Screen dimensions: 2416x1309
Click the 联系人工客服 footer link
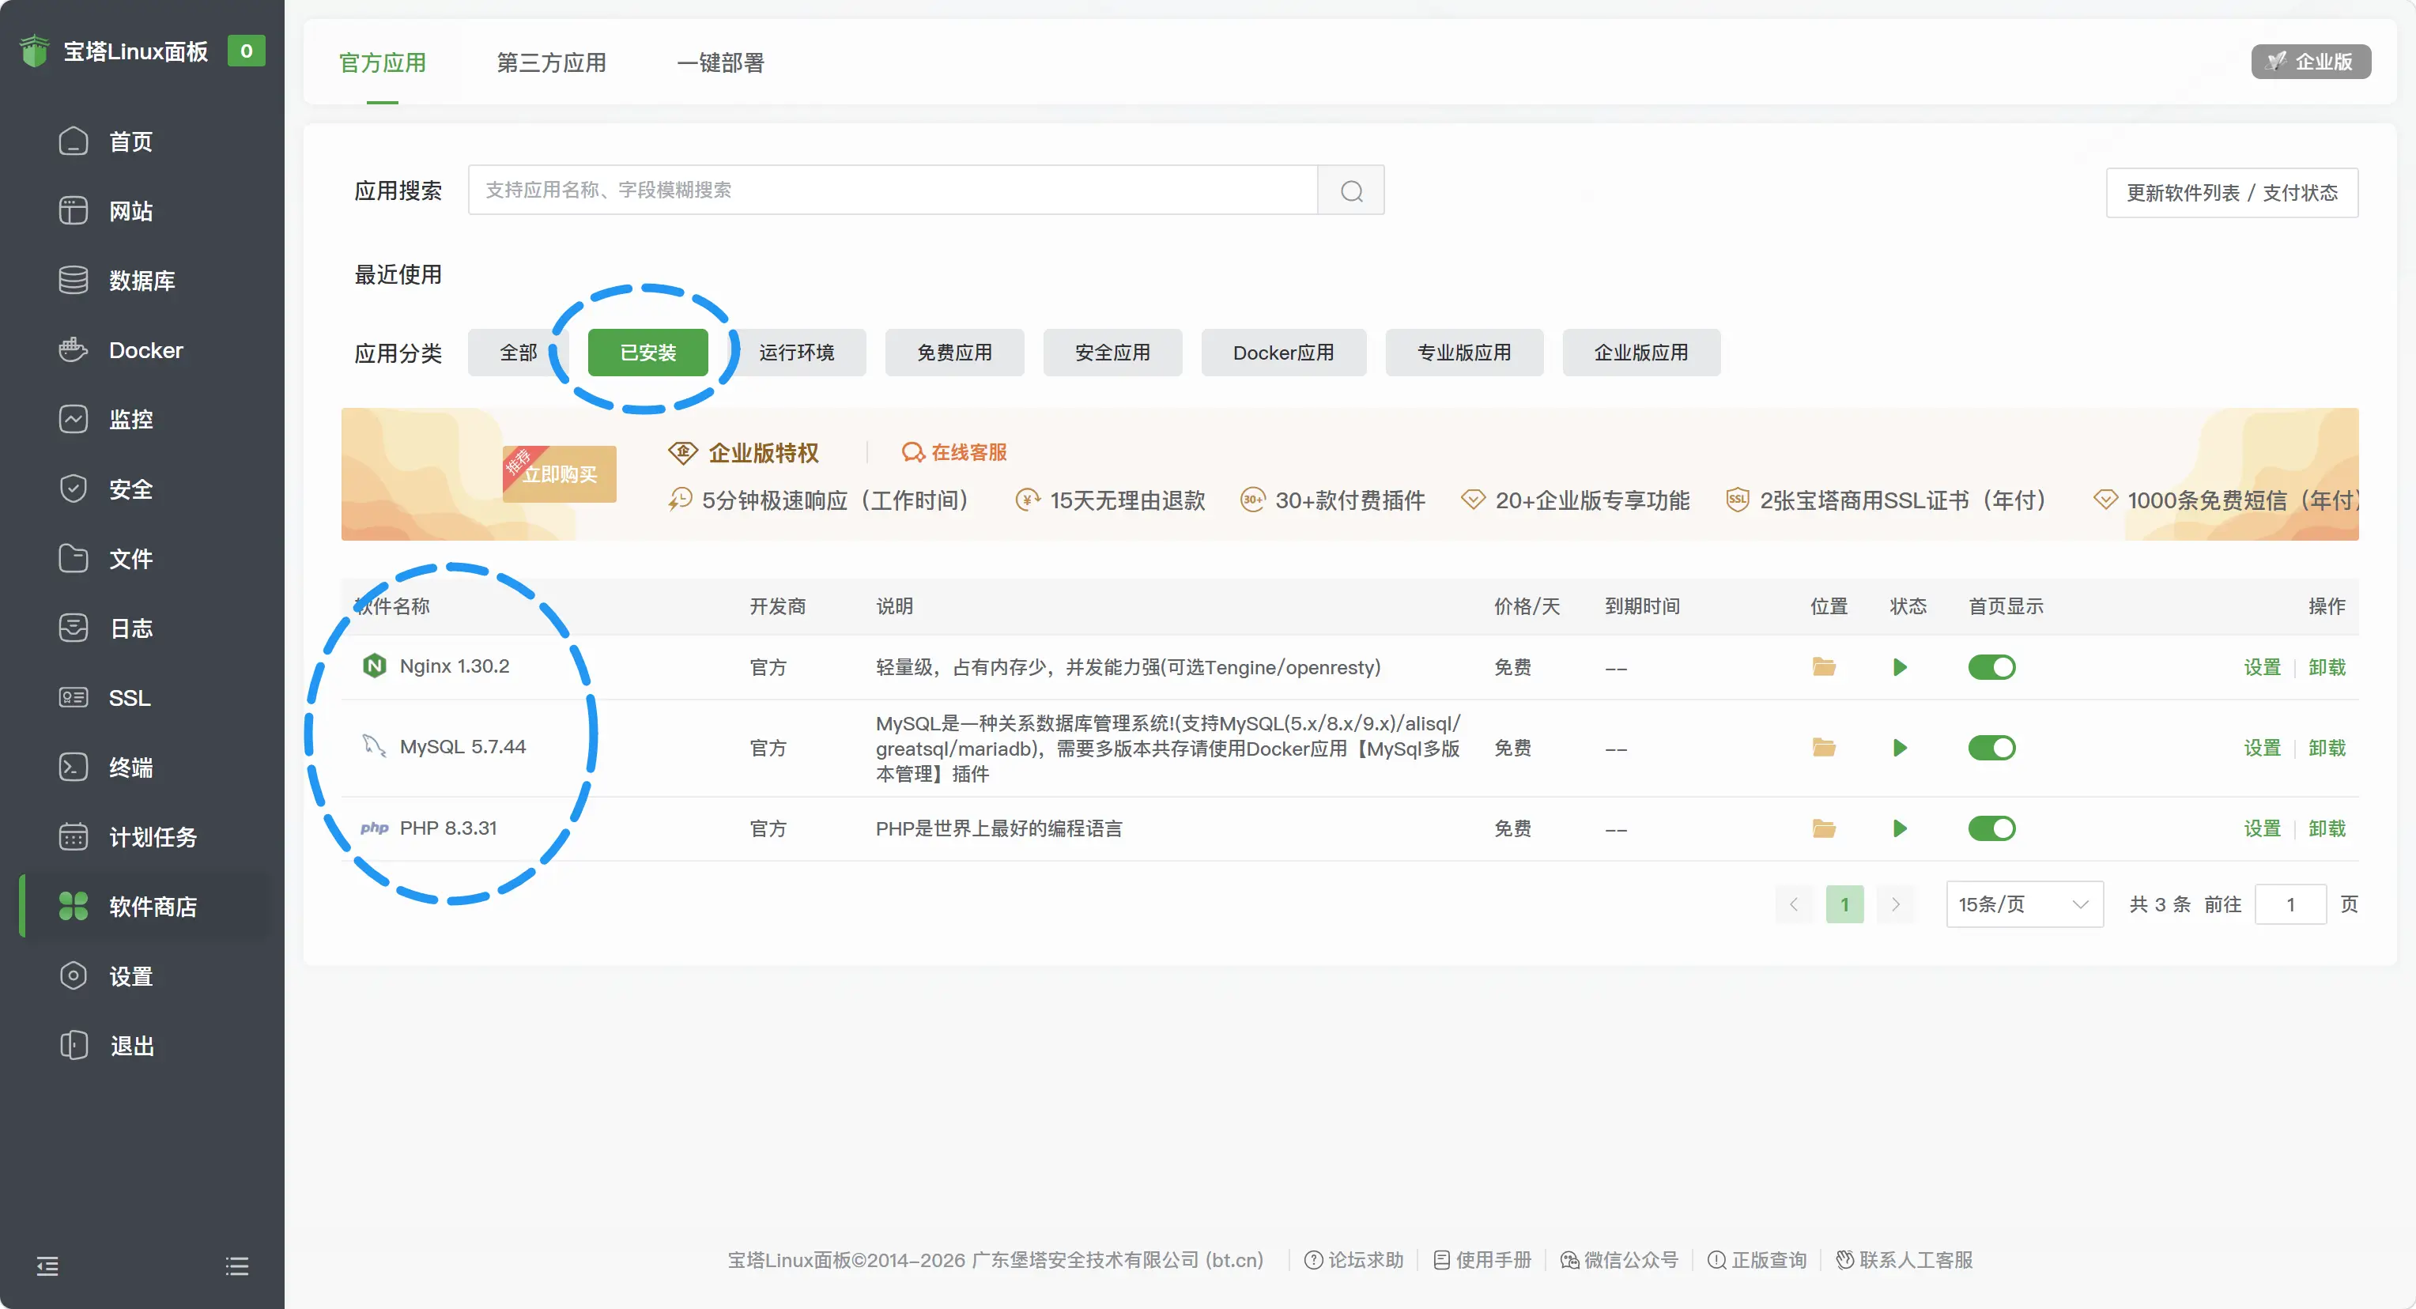(1904, 1259)
